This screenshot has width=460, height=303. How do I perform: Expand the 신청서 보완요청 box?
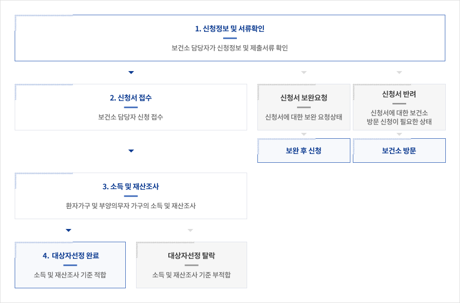303,107
